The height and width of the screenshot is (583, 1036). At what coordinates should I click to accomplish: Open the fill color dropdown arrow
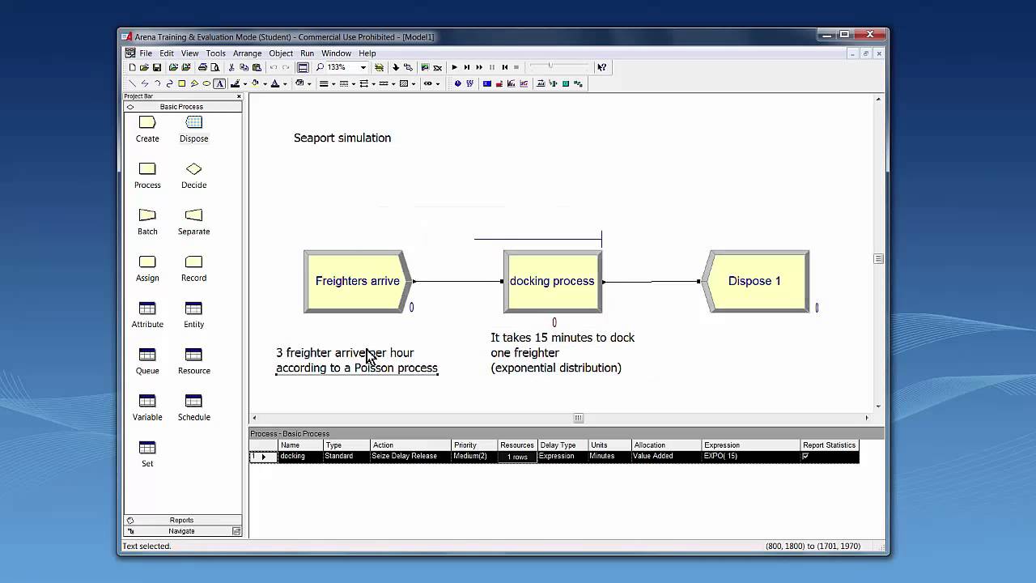tap(265, 83)
